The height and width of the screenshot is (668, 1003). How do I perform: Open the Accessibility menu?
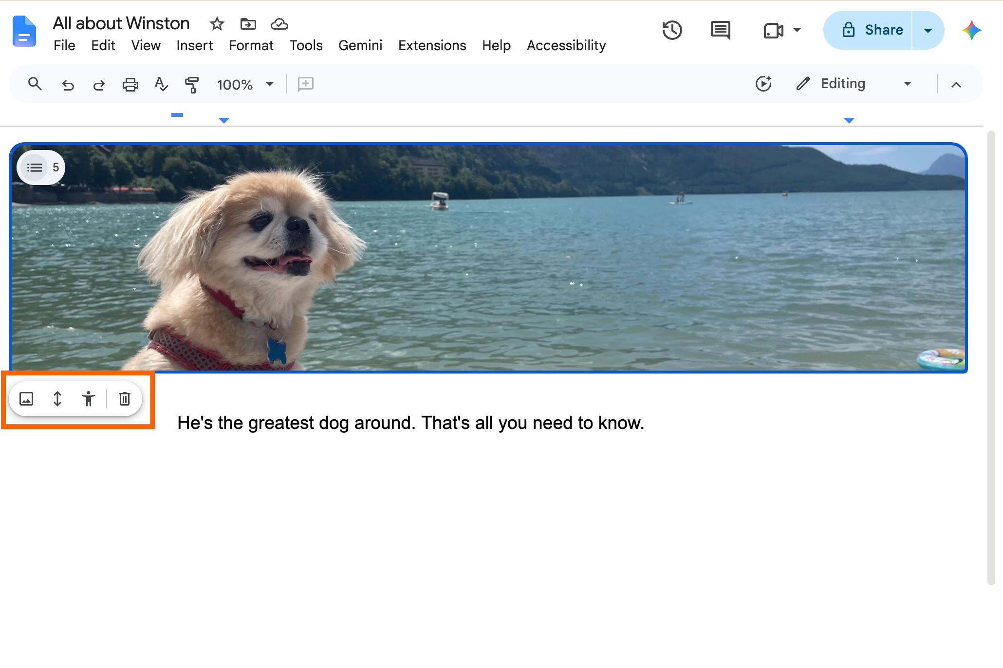point(566,45)
